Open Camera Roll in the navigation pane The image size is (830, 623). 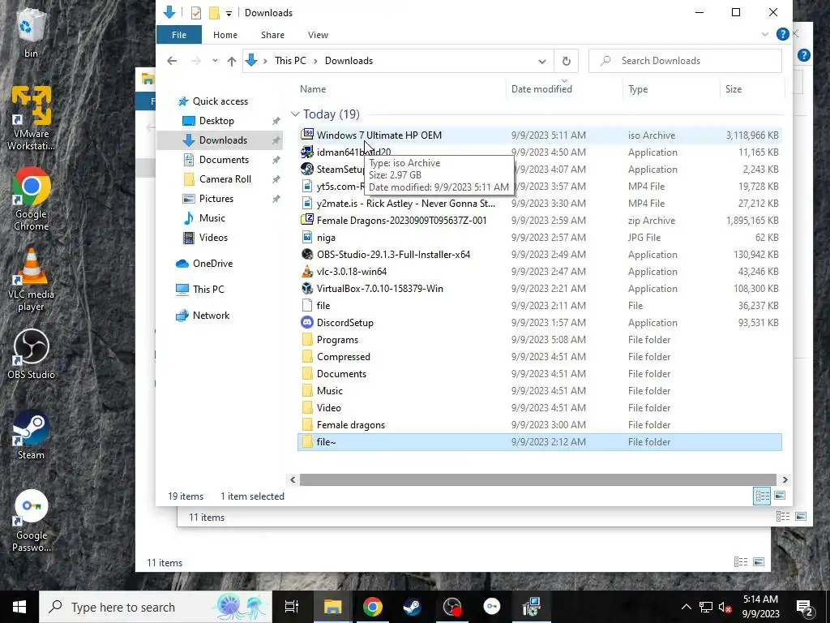225,179
